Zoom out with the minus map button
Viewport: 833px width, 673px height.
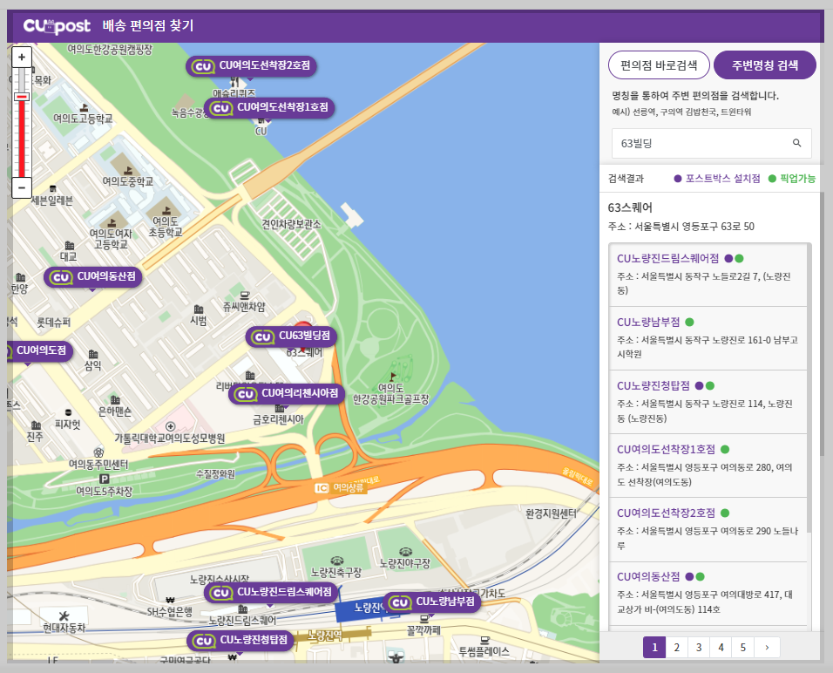(x=22, y=187)
